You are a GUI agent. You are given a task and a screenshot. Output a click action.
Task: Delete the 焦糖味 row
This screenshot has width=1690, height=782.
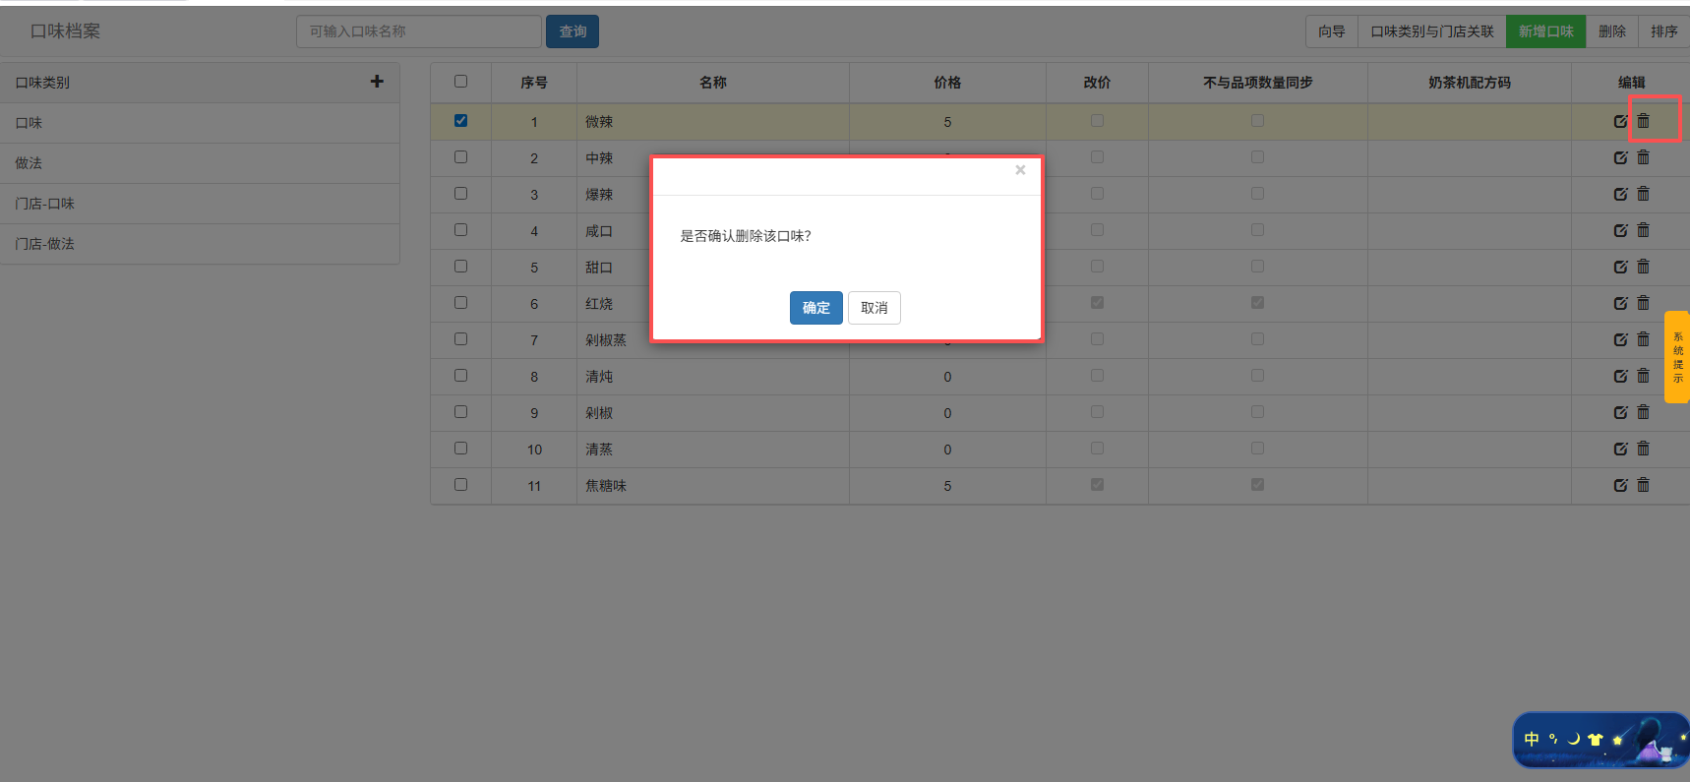click(x=1643, y=485)
